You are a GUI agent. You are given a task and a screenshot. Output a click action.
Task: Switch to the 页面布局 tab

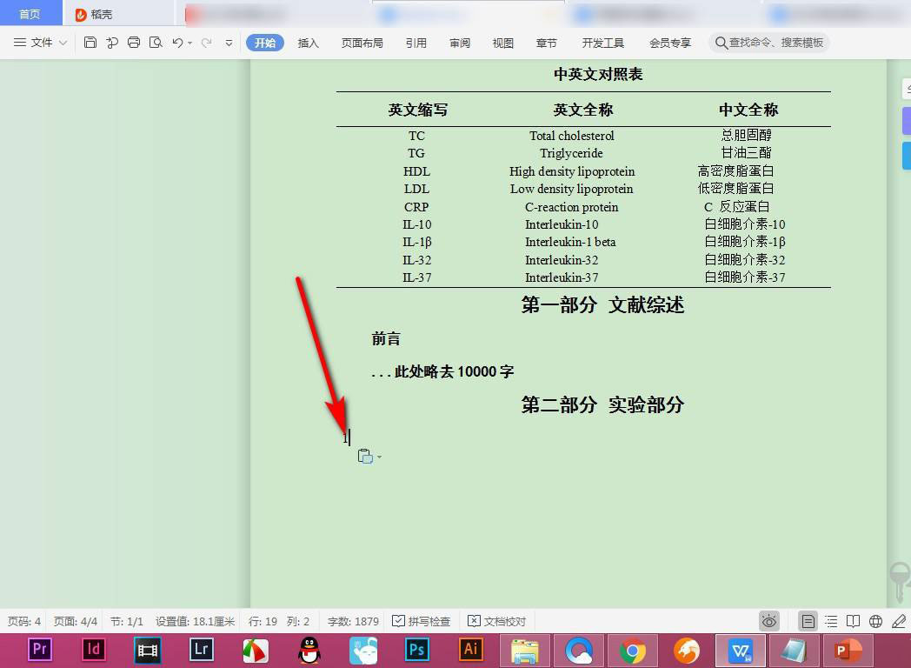362,43
